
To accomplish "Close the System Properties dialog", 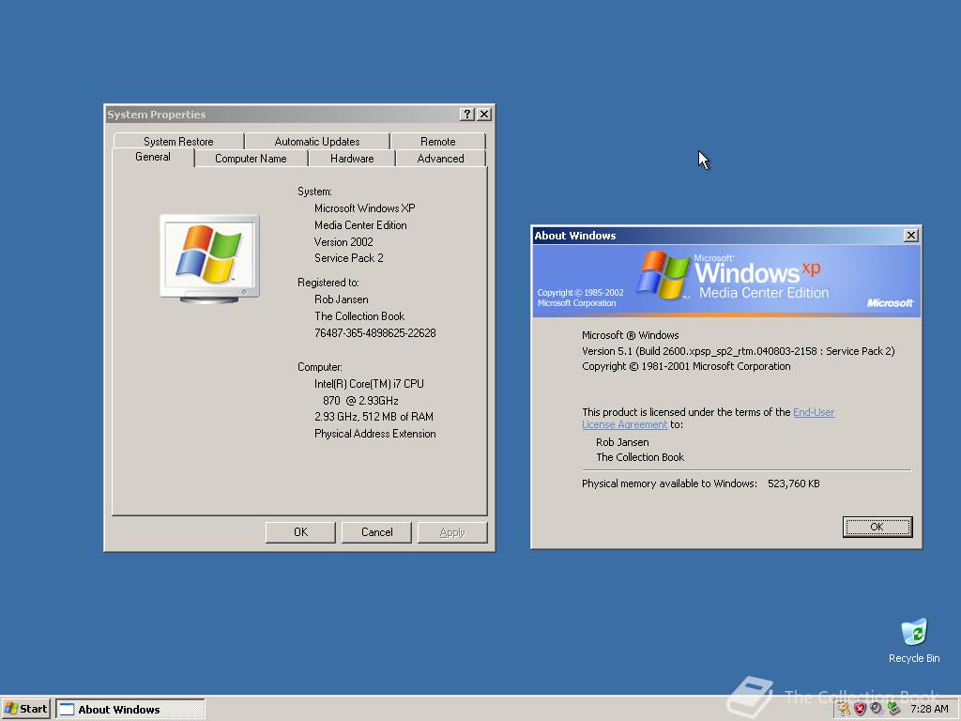I will click(484, 114).
